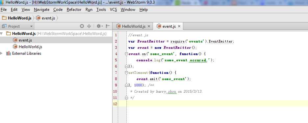Click the Collapse All icon
This screenshot has height=123, width=308.
(89, 26)
